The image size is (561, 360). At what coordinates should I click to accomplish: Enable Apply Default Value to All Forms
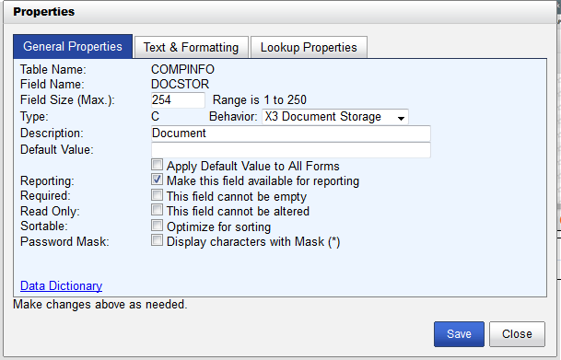(x=157, y=165)
